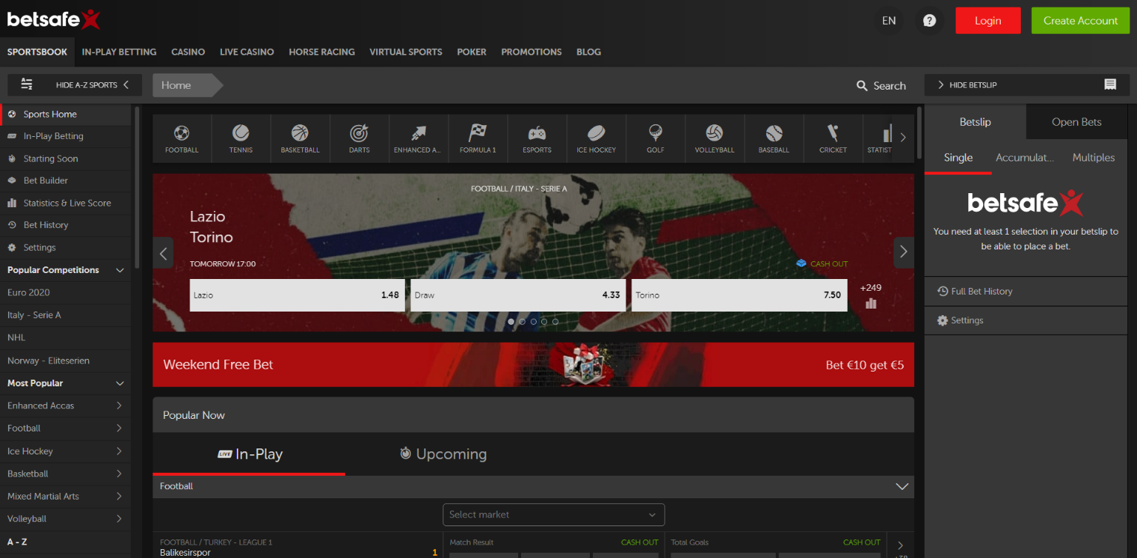The width and height of the screenshot is (1137, 558).
Task: Select Accumulator betslip tab
Action: click(x=1024, y=158)
